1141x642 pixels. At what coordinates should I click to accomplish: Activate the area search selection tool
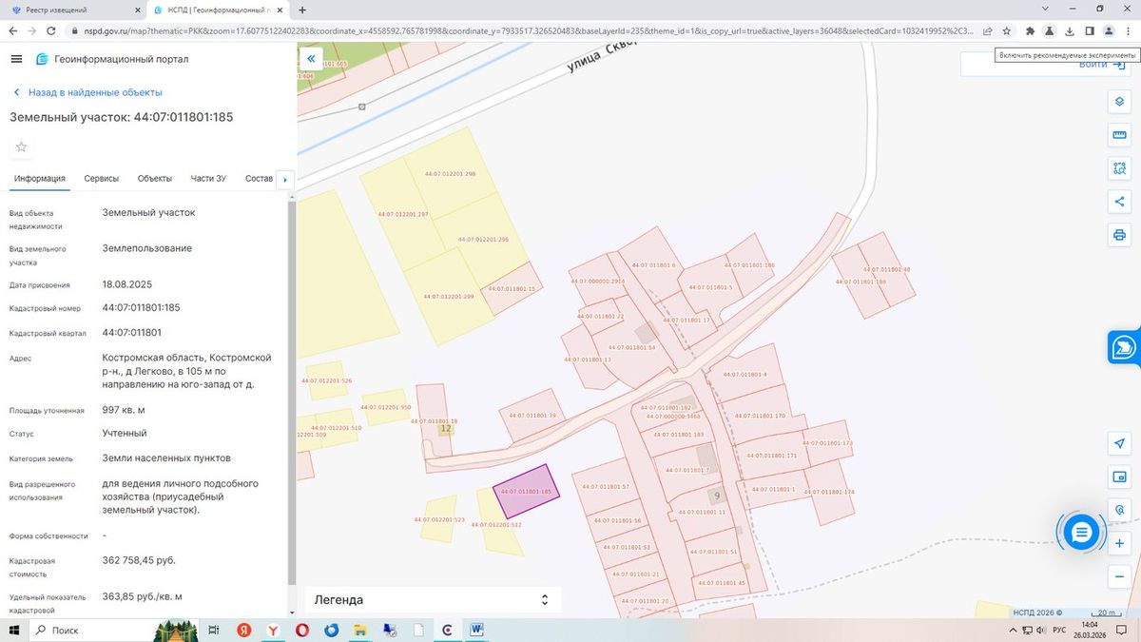(1119, 168)
